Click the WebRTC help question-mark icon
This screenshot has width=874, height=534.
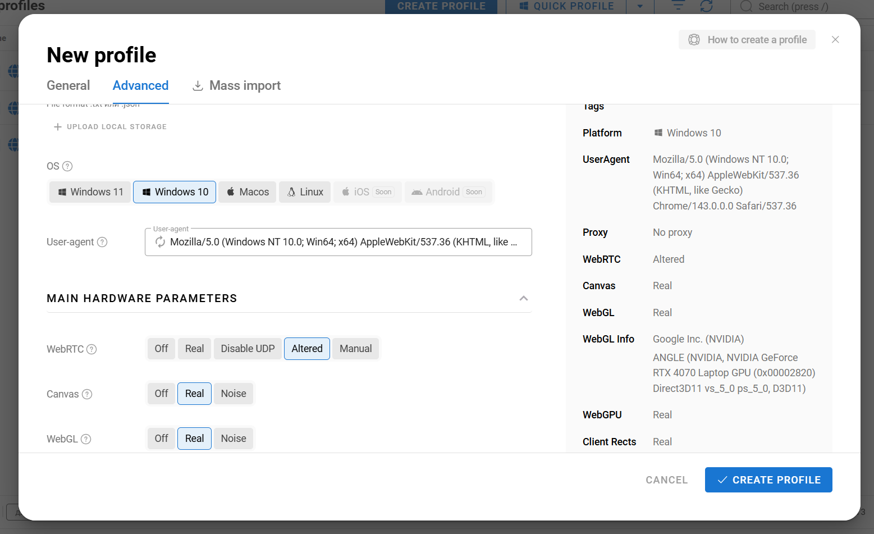pyautogui.click(x=91, y=349)
